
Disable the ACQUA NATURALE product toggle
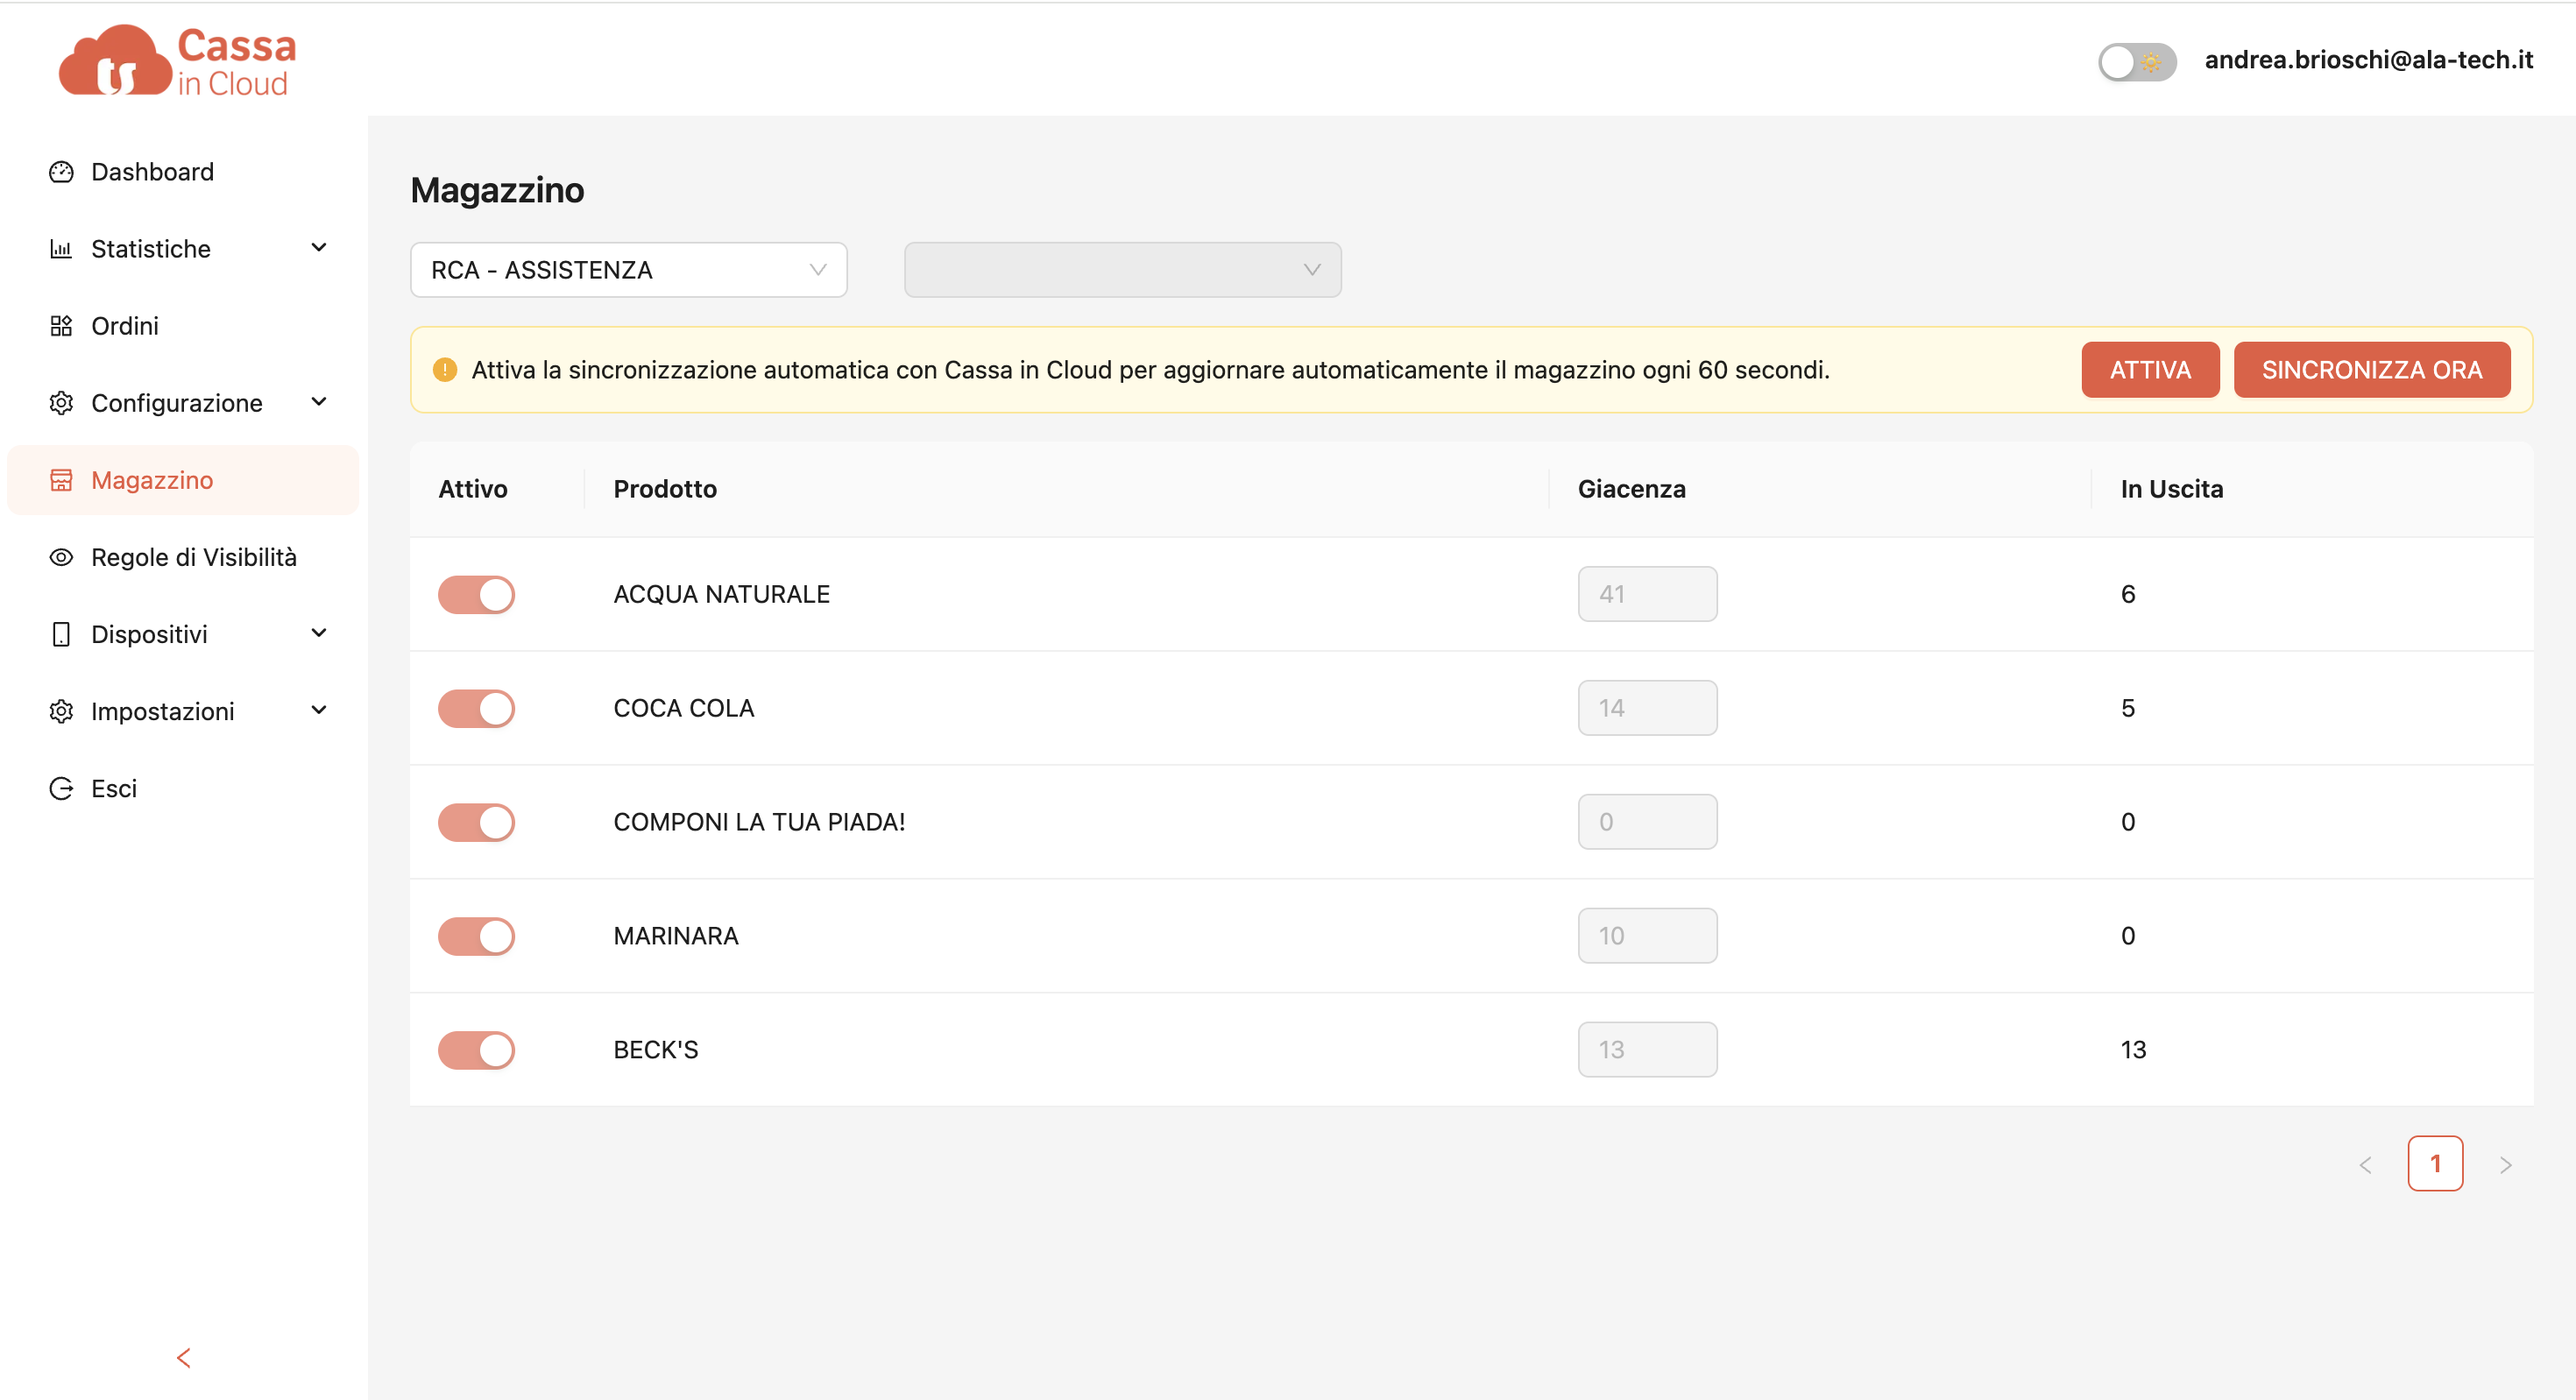476,594
